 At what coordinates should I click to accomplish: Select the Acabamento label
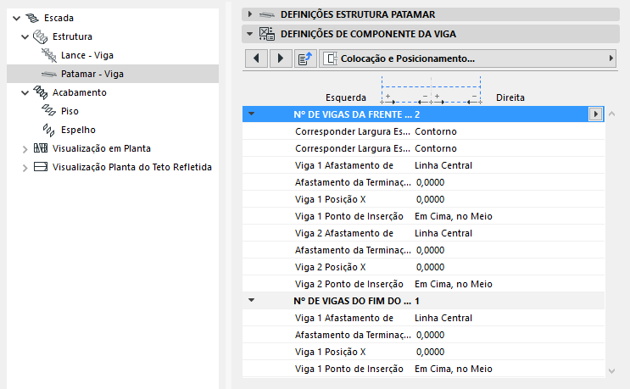80,92
